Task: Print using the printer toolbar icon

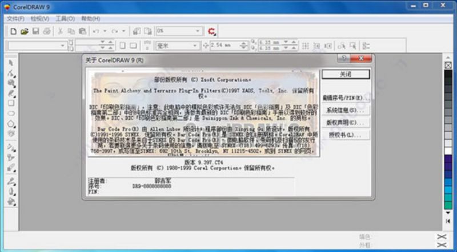Action: [47, 31]
